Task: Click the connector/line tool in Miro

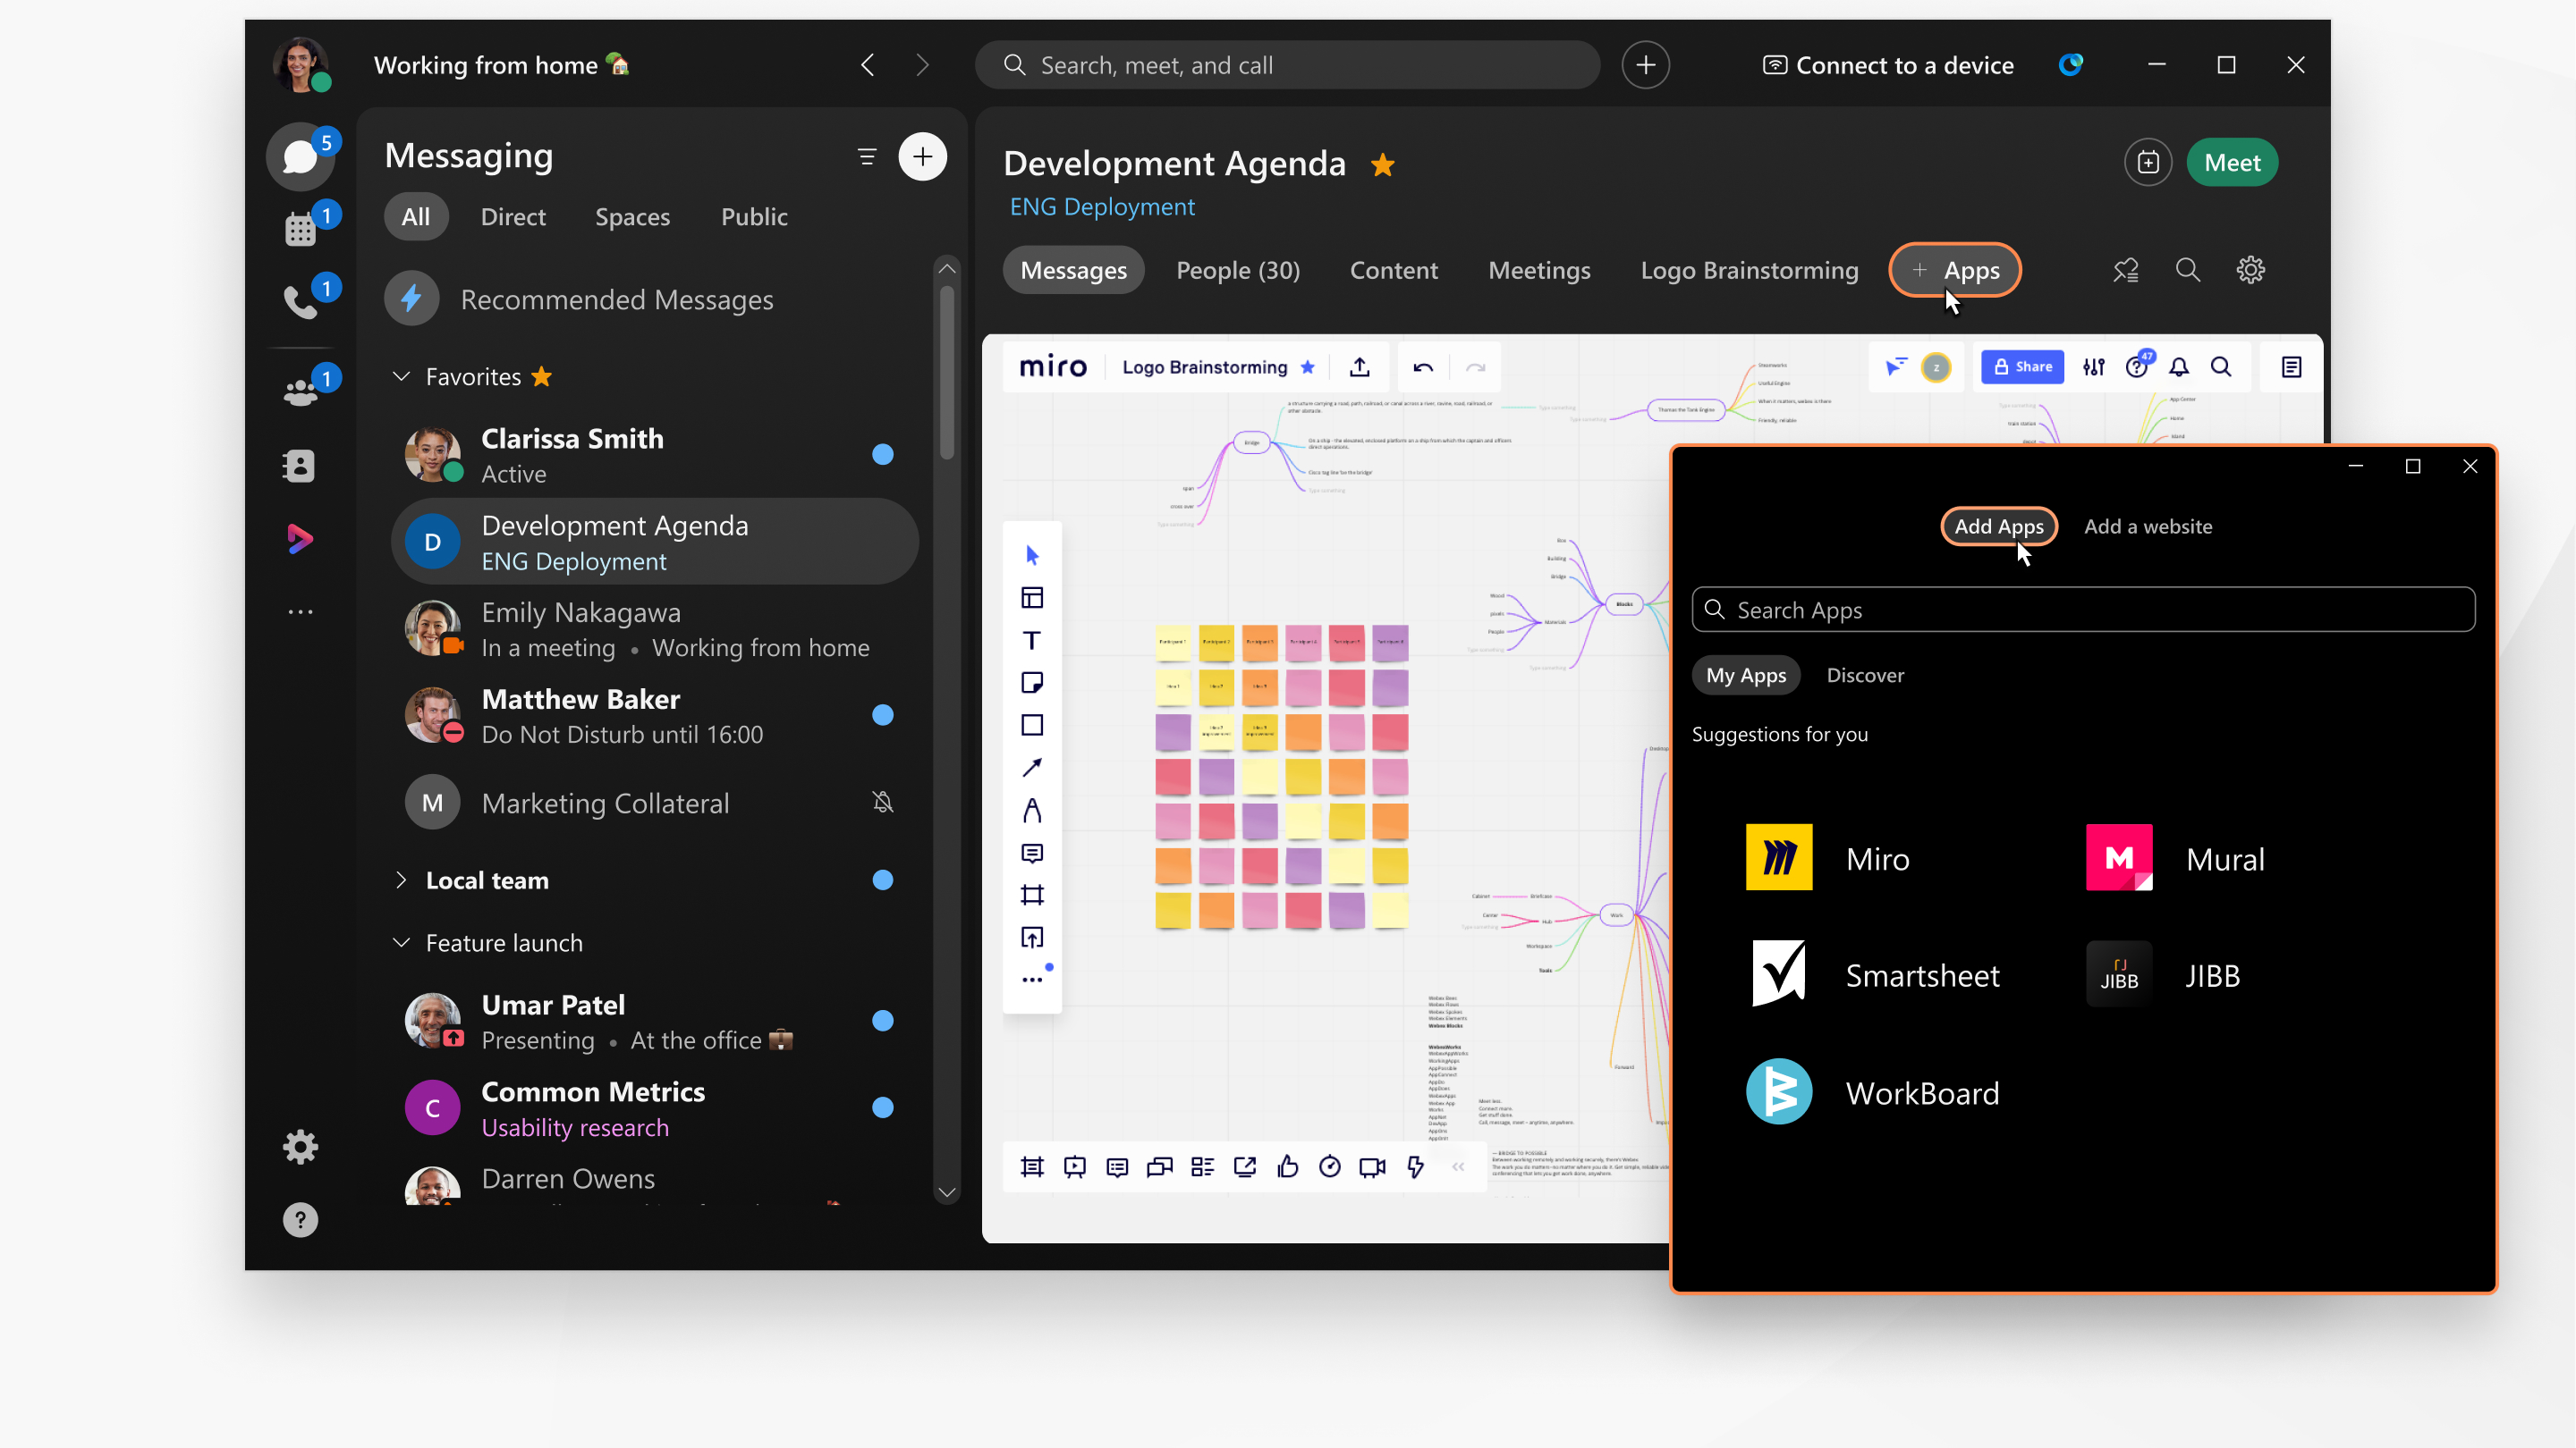Action: point(1033,767)
